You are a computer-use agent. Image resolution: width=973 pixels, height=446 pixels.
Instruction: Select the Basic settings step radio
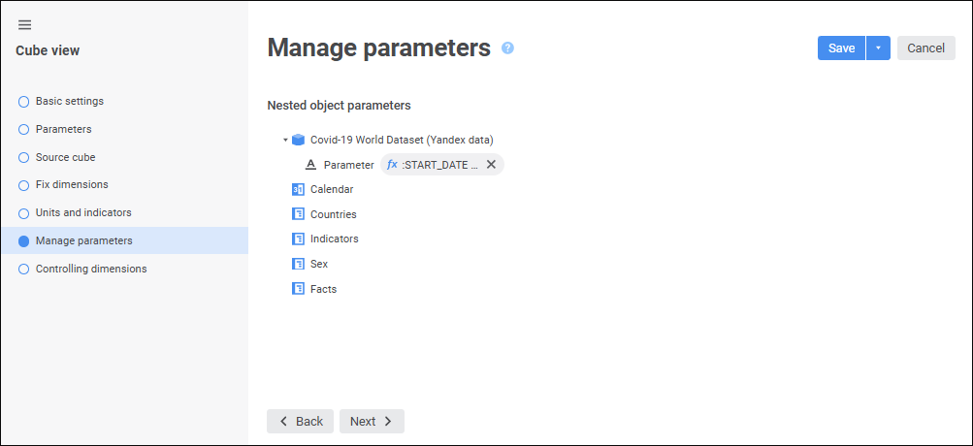[x=24, y=102]
